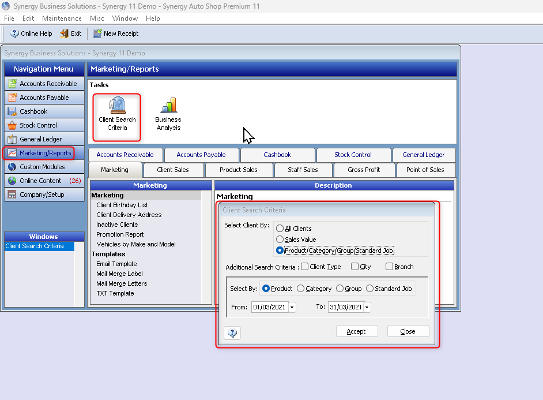Click the help question mark button in dialog
The height and width of the screenshot is (400, 543).
[x=232, y=332]
